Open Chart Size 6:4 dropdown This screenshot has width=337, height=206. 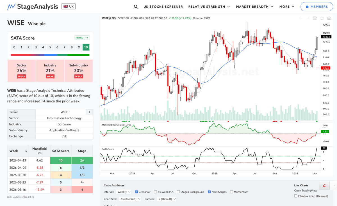(130, 199)
